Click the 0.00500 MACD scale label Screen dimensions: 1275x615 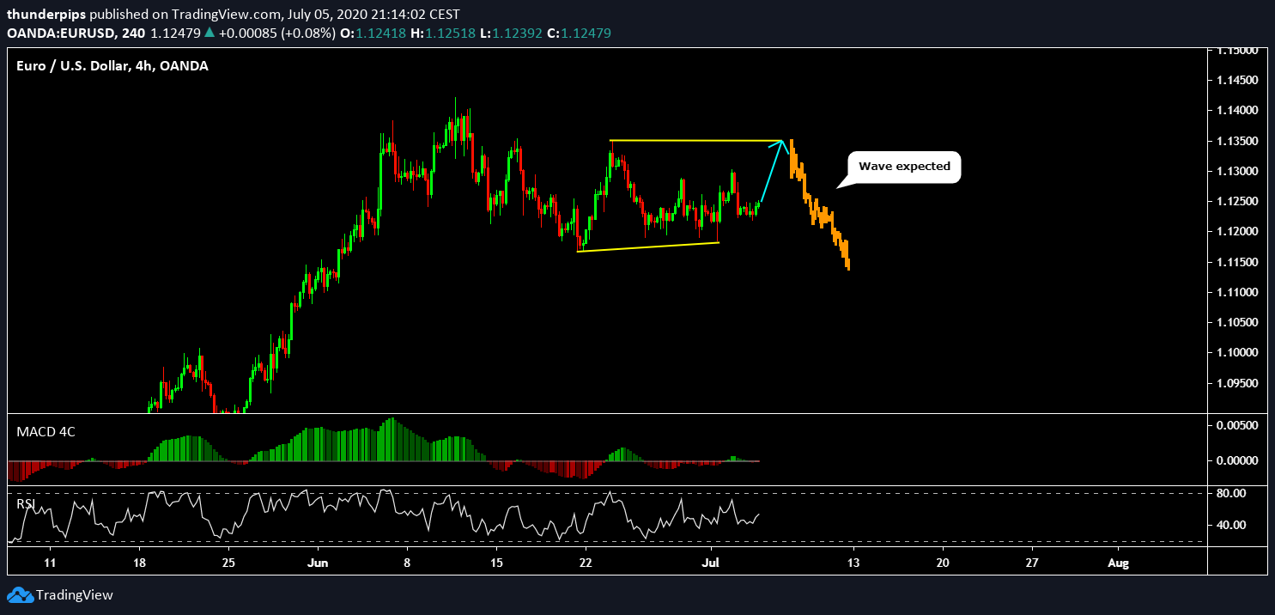[x=1237, y=425]
